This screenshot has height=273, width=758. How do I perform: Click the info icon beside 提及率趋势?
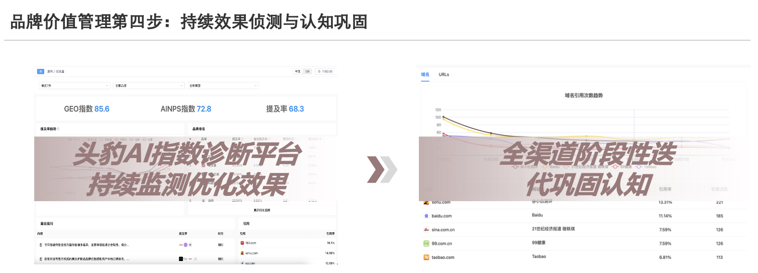[x=58, y=129]
